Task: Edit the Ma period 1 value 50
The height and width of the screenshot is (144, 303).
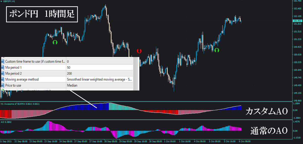Action: coord(99,67)
